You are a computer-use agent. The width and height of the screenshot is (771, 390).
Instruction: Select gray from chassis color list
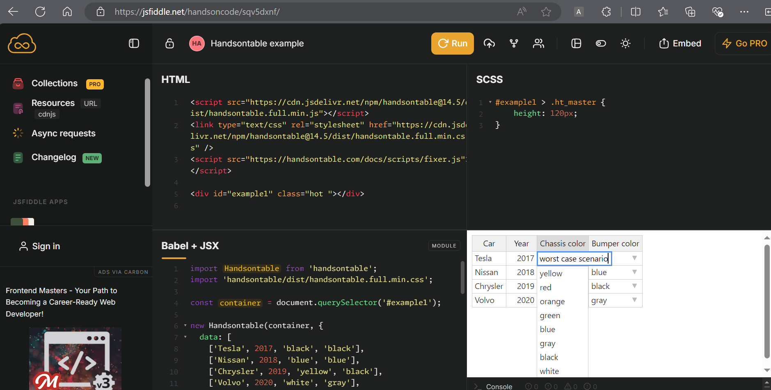tap(563, 343)
